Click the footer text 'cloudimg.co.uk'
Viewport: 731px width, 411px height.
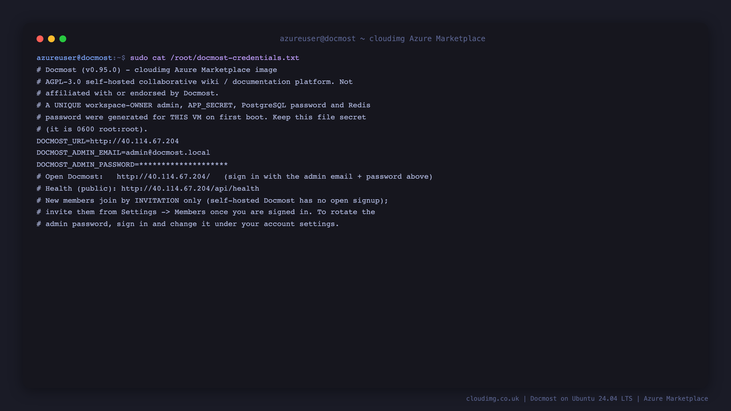[493, 398]
